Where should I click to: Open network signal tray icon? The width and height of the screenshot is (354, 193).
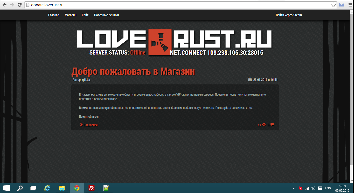307,188
